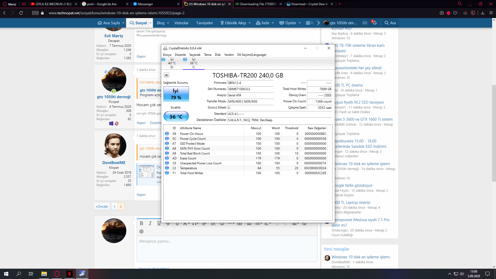Screen dimensions: 496x279
Task: Expand the Üyeler menu dropdown arrow
Action: [x=300, y=23]
